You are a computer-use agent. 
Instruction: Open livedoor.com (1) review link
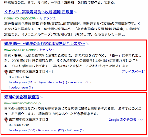click(x=21, y=88)
